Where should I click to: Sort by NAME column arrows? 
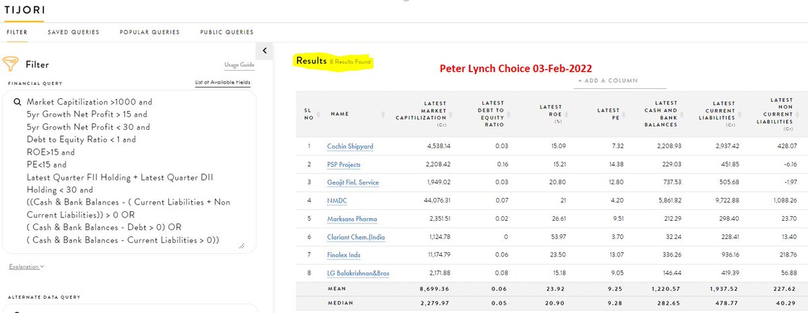click(382, 114)
